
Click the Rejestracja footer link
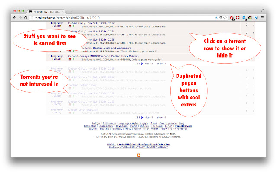point(110,123)
